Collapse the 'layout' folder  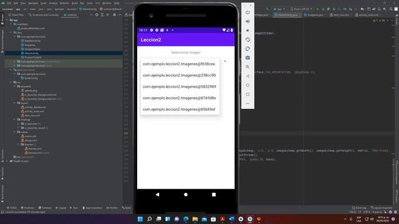(15, 103)
